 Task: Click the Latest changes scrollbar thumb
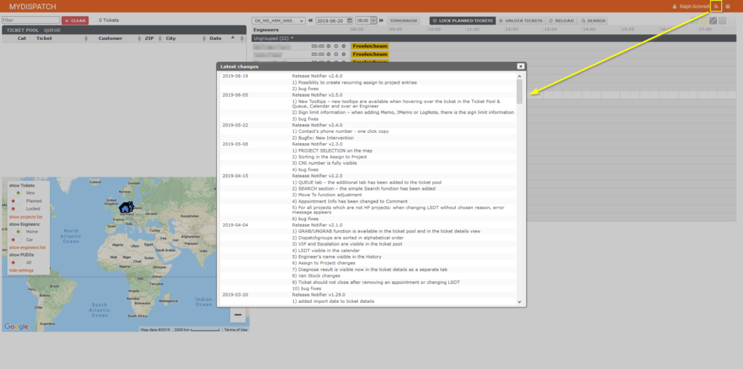pyautogui.click(x=520, y=91)
